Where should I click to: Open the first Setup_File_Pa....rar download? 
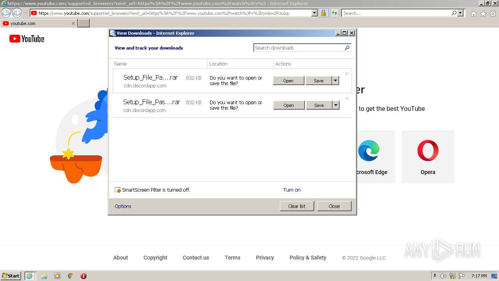point(288,81)
